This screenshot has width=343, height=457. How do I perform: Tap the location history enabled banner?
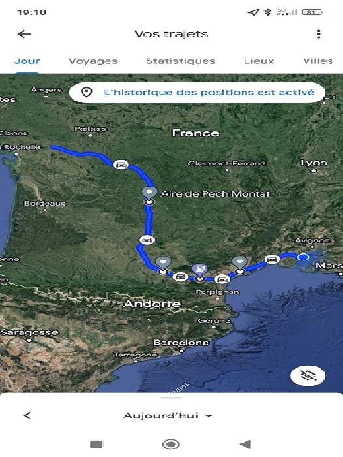[x=197, y=93]
